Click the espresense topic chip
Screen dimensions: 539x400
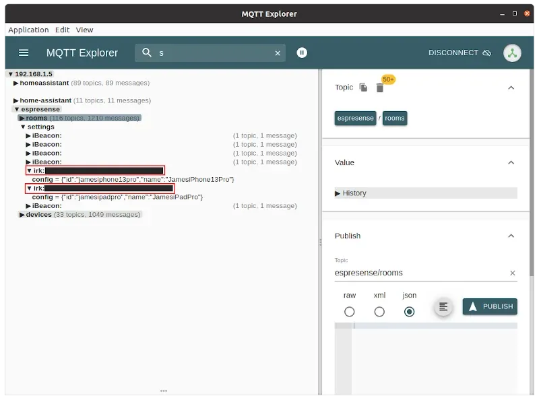(x=355, y=119)
